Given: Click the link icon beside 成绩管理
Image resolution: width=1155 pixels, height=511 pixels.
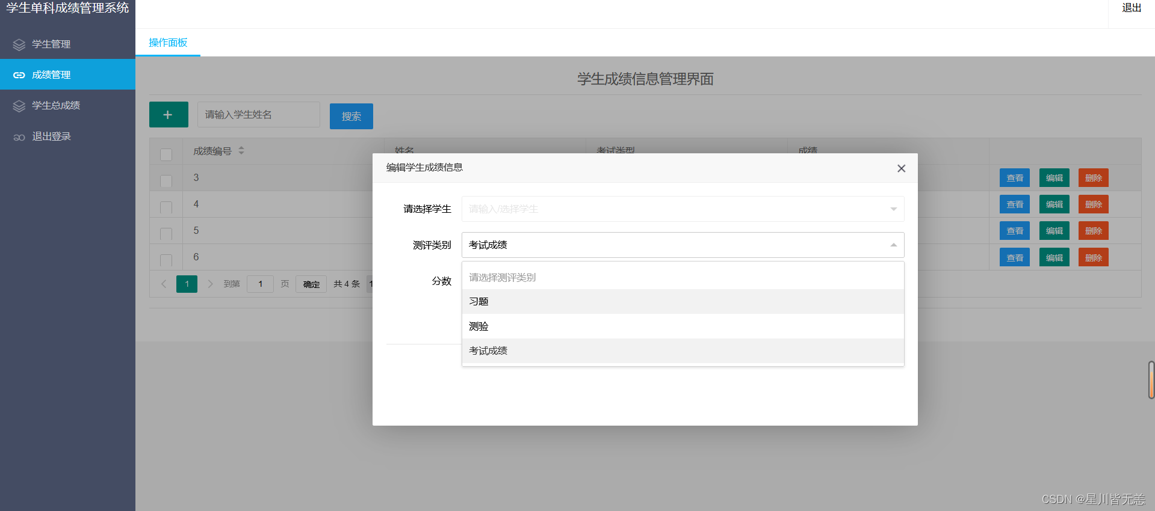Looking at the screenshot, I should click(x=19, y=75).
